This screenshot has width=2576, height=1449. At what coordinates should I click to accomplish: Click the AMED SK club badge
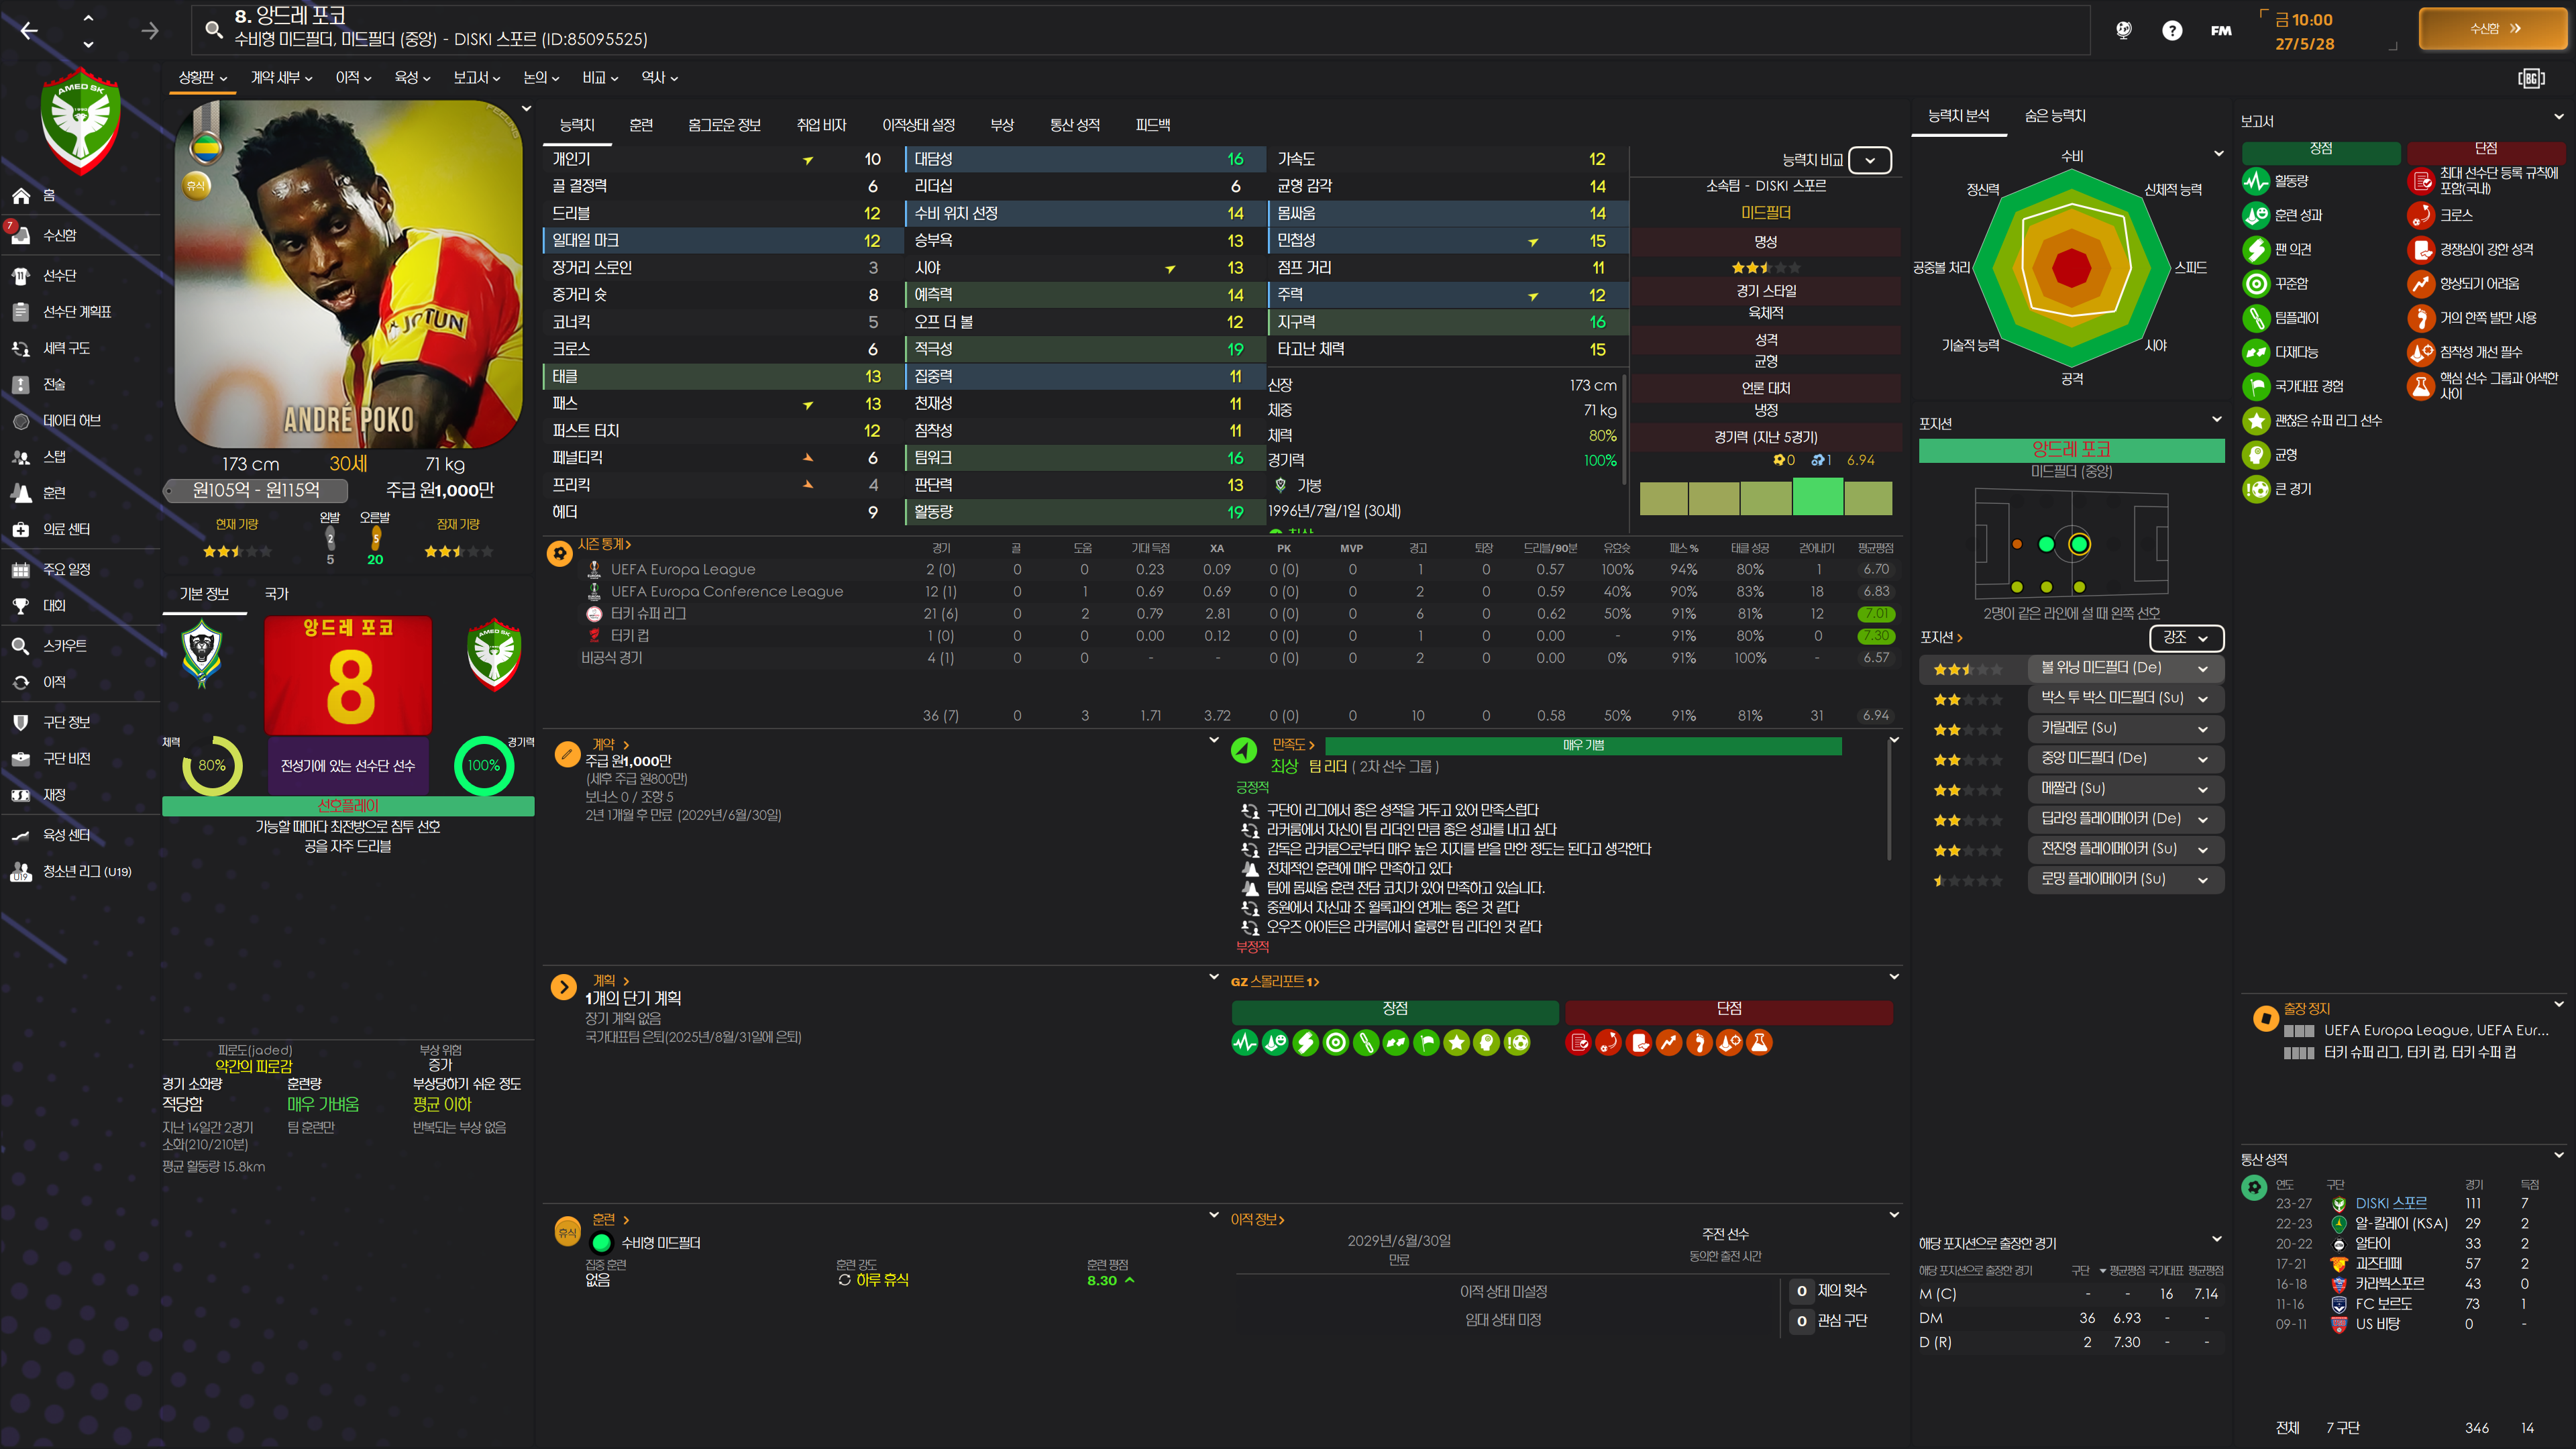coord(81,121)
